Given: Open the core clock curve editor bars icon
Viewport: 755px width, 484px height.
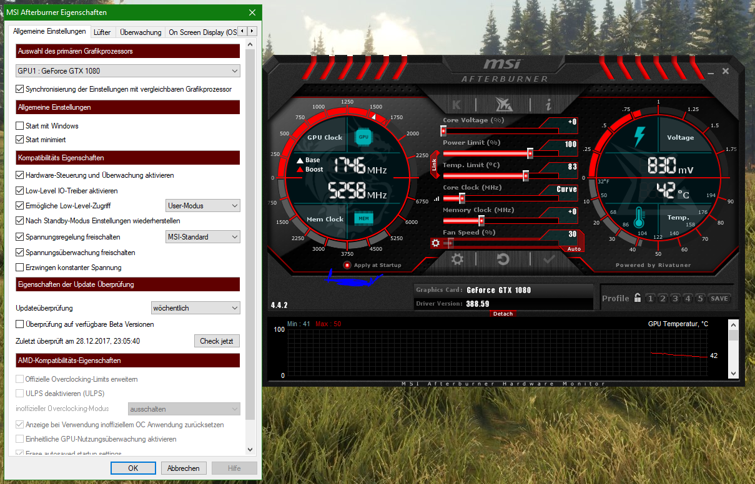Looking at the screenshot, I should (437, 198).
